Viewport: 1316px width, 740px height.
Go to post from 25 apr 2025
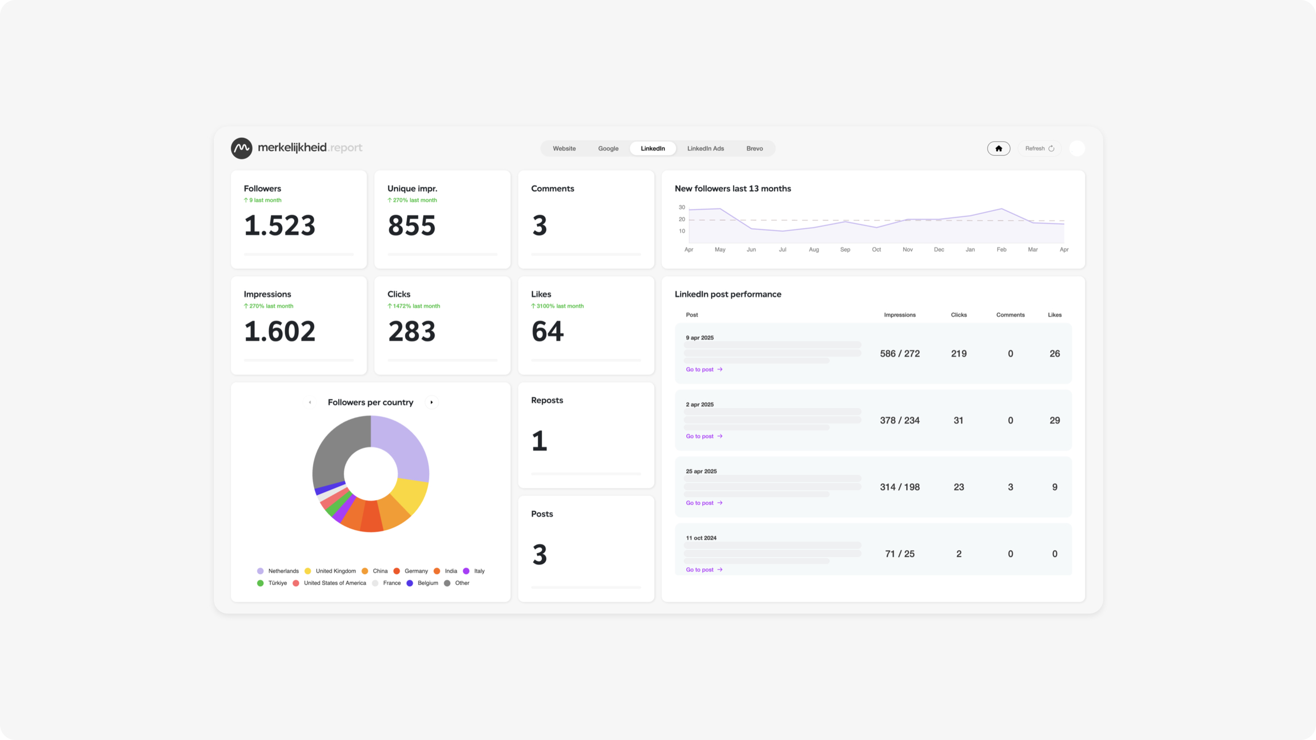[704, 503]
